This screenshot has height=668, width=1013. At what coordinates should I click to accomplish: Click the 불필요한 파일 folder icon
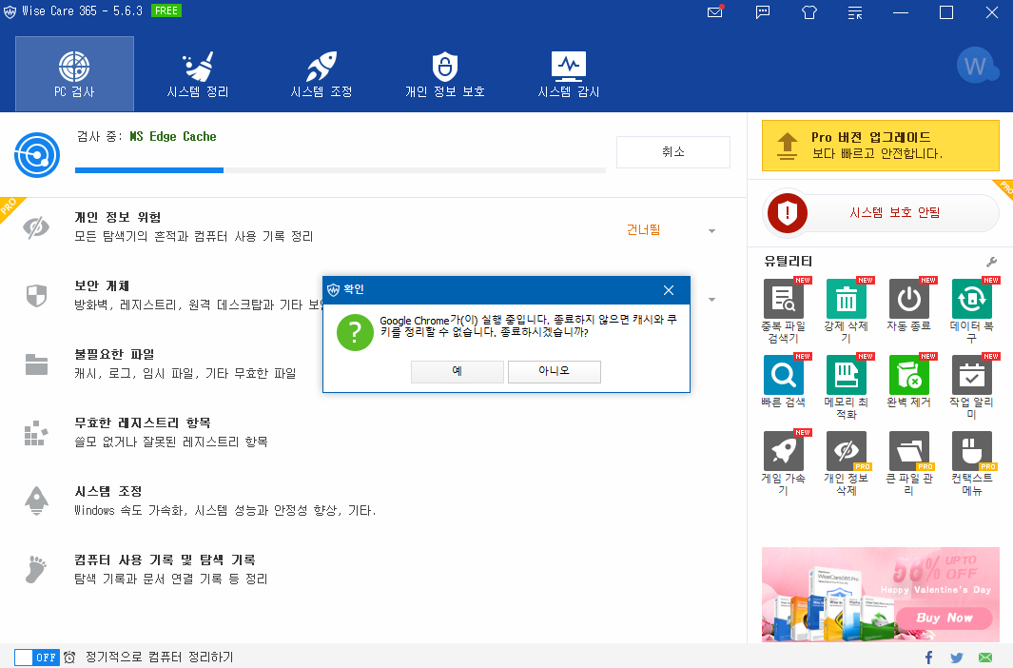[x=36, y=364]
